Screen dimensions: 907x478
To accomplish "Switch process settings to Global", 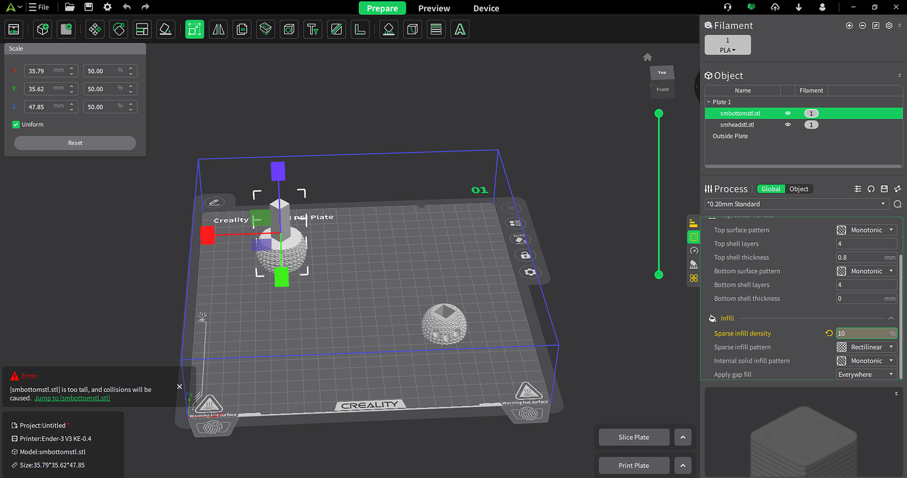I will tap(771, 189).
